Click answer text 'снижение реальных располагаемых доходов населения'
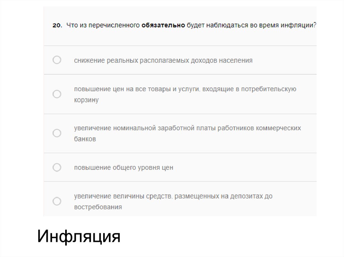The image size is (344, 257). 163,61
